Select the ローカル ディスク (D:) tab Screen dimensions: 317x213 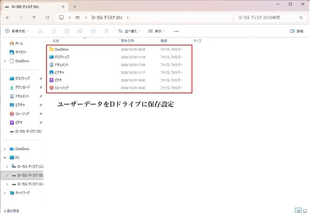pos(35,7)
